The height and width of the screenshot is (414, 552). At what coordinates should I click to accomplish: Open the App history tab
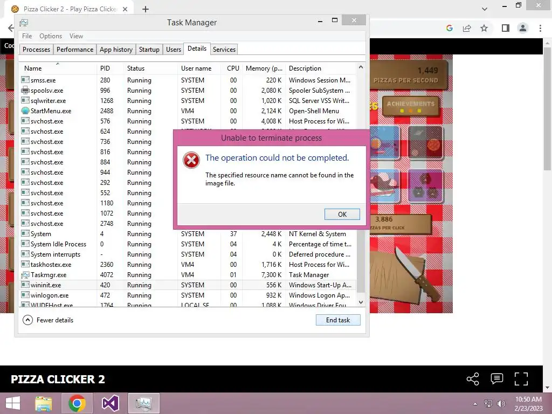(116, 49)
